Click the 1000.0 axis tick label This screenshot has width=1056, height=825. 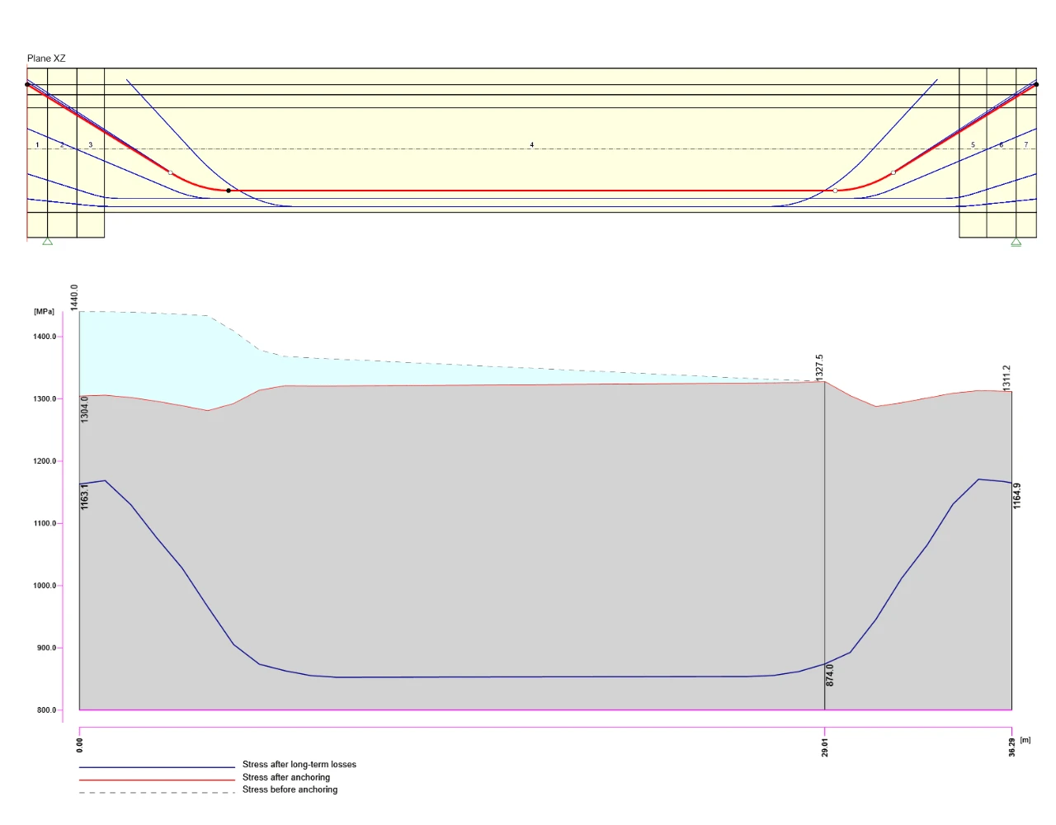[x=45, y=586]
